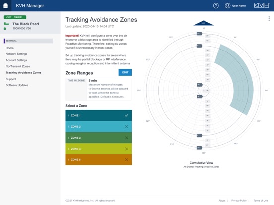The height and width of the screenshot is (205, 274).
Task: Go to Network Settings in sidebar
Action: click(x=16, y=54)
